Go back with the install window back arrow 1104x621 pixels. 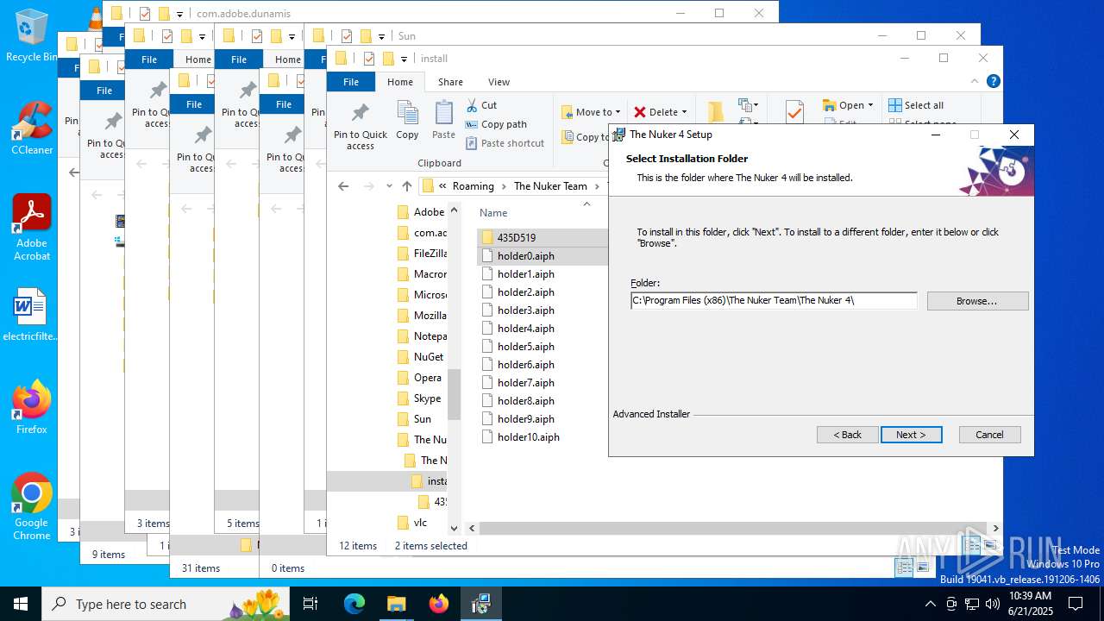coord(343,186)
